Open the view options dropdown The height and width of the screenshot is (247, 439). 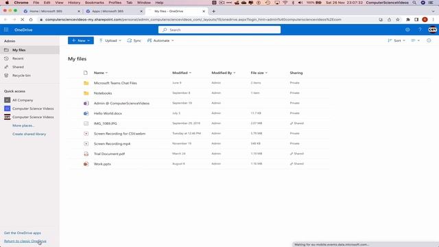[x=415, y=40]
